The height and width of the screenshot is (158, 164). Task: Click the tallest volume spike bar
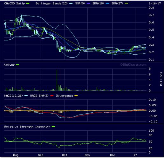coord(57,80)
